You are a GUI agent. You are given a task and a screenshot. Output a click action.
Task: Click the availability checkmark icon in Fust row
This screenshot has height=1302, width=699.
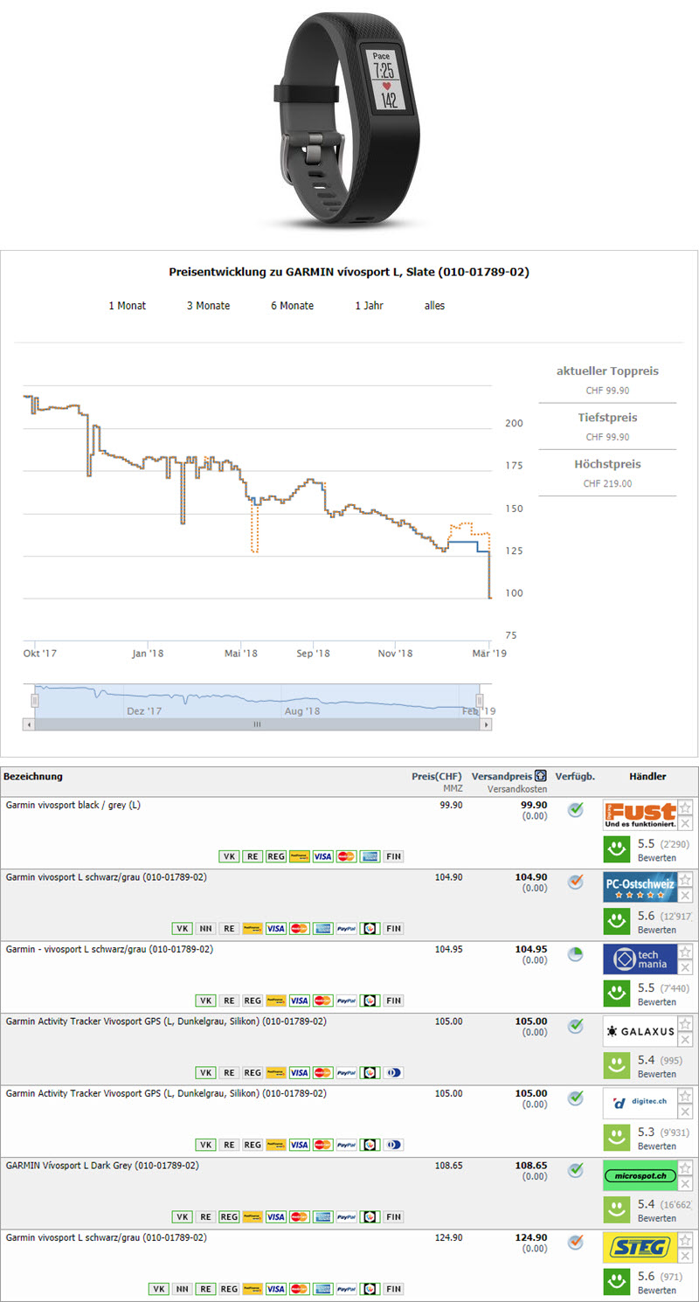pos(575,810)
